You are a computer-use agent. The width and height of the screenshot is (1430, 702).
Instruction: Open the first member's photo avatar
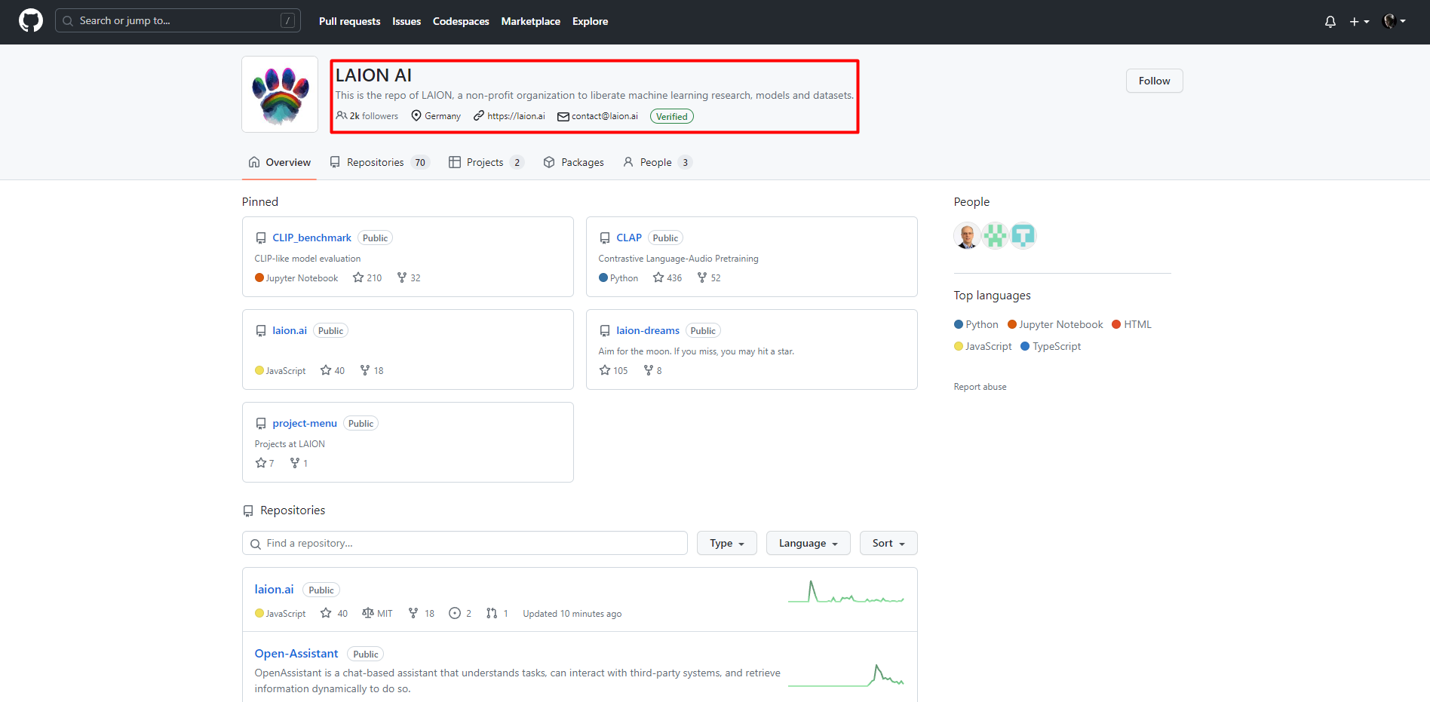(x=967, y=236)
